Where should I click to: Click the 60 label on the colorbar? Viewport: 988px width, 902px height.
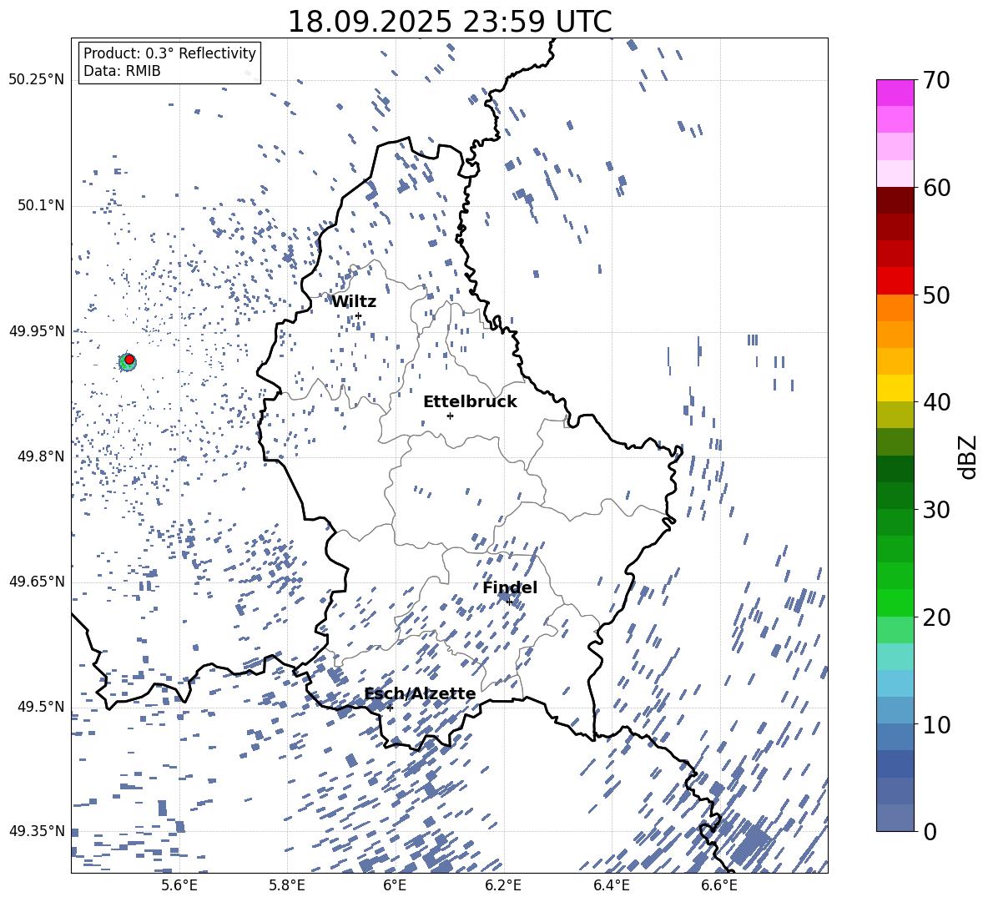936,188
